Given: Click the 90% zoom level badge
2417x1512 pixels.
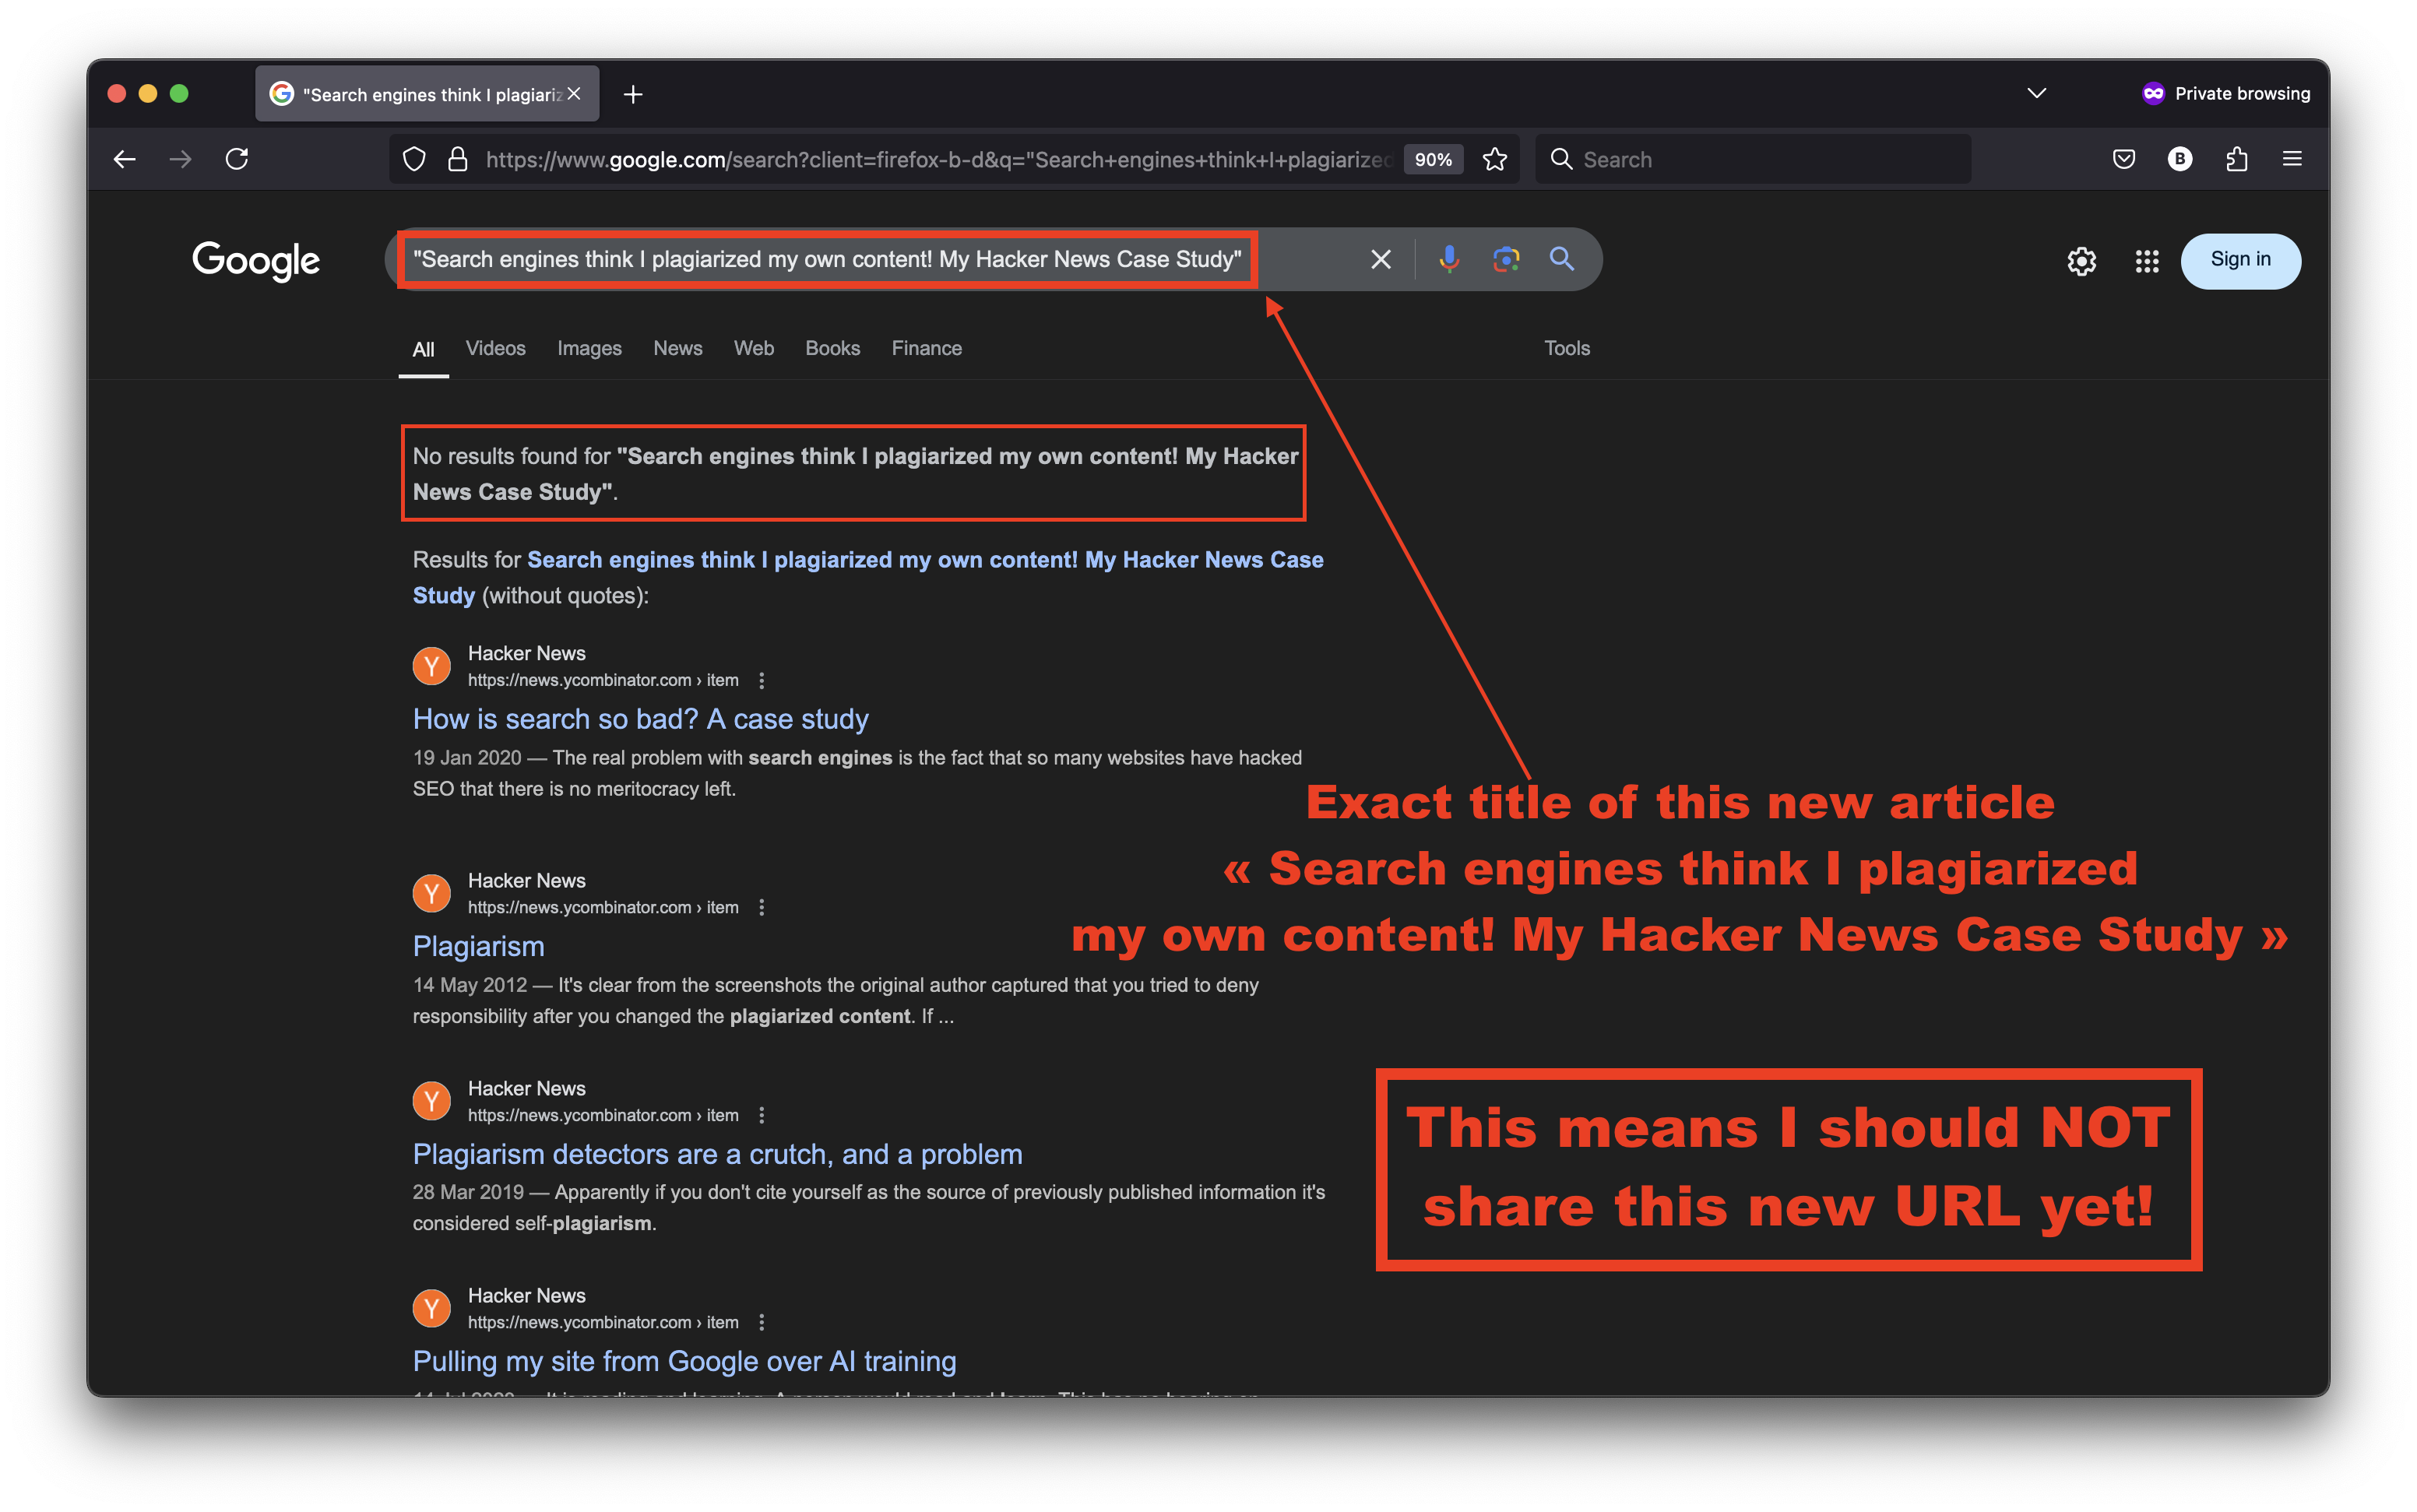Looking at the screenshot, I should pos(1433,159).
